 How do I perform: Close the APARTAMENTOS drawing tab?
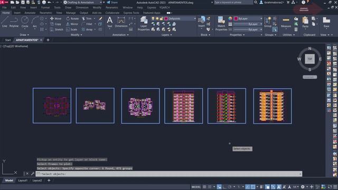pyautogui.click(x=41, y=40)
